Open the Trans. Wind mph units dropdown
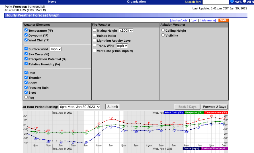 click(122, 46)
